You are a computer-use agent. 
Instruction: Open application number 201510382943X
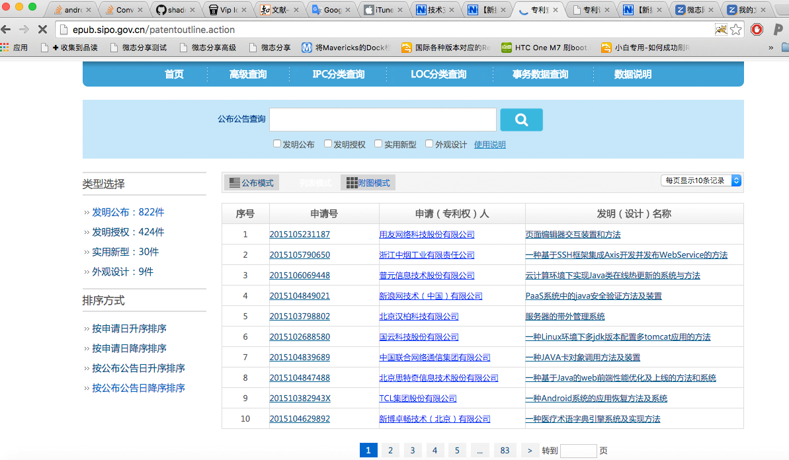point(300,398)
